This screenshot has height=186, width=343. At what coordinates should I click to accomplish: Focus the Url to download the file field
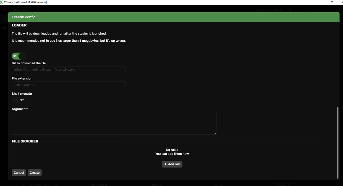pyautogui.click(x=69, y=70)
